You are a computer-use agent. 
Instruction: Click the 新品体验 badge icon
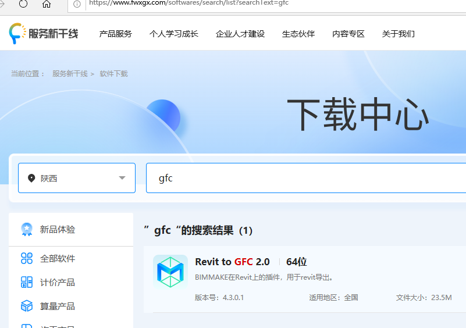pos(27,229)
